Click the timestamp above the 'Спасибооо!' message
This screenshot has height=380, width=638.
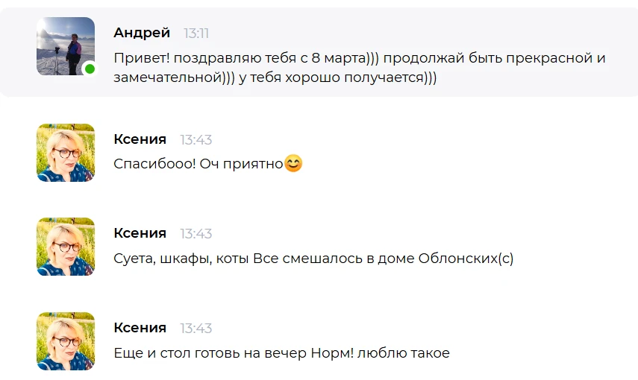[196, 139]
